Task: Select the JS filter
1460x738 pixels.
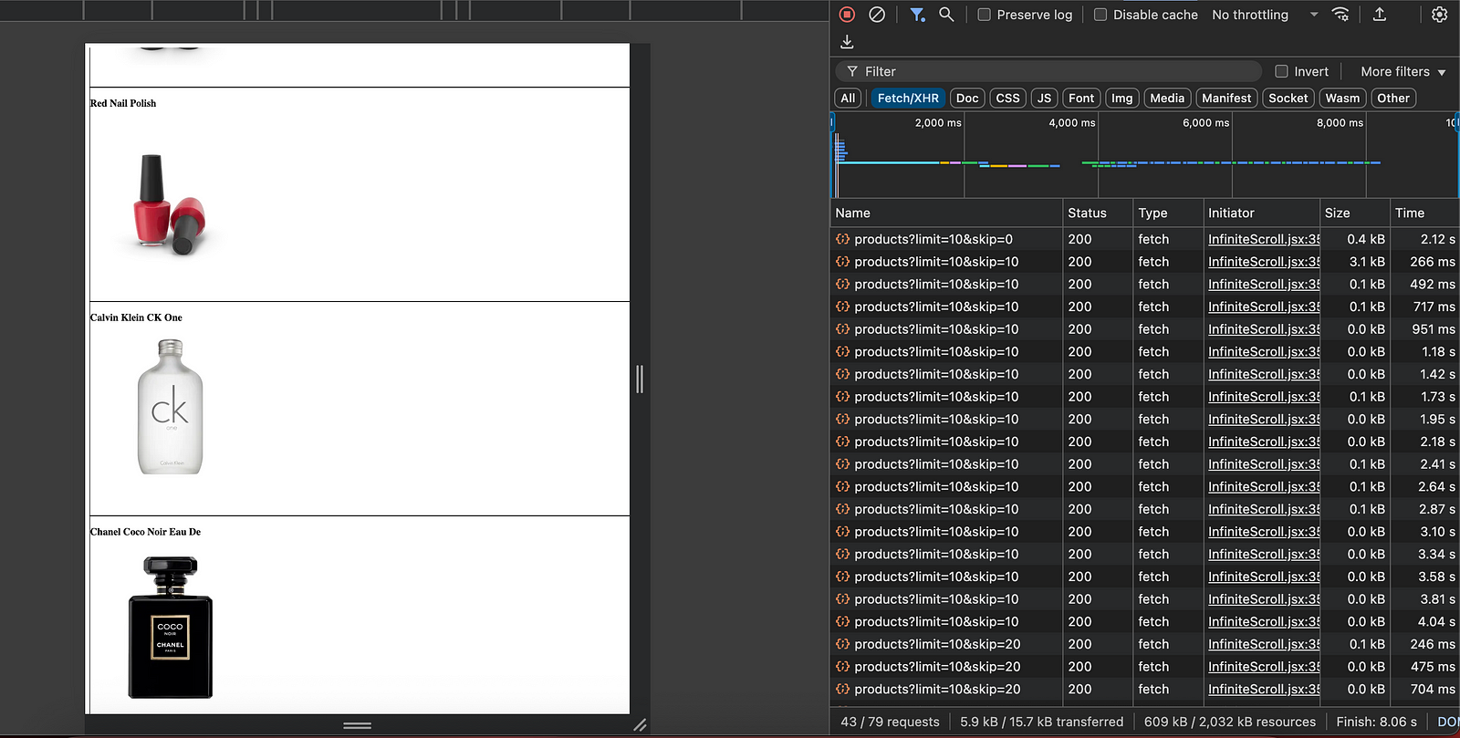Action: pos(1044,98)
